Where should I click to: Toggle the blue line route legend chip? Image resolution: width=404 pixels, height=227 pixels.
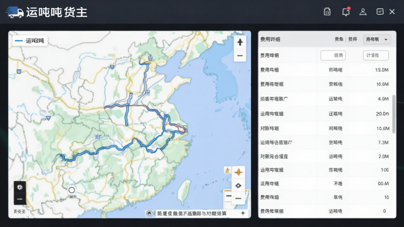30,41
